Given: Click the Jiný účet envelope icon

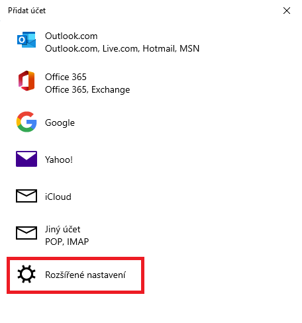Looking at the screenshot, I should tap(26, 233).
